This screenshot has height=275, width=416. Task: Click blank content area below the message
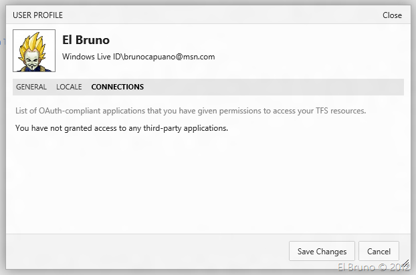tap(207, 180)
